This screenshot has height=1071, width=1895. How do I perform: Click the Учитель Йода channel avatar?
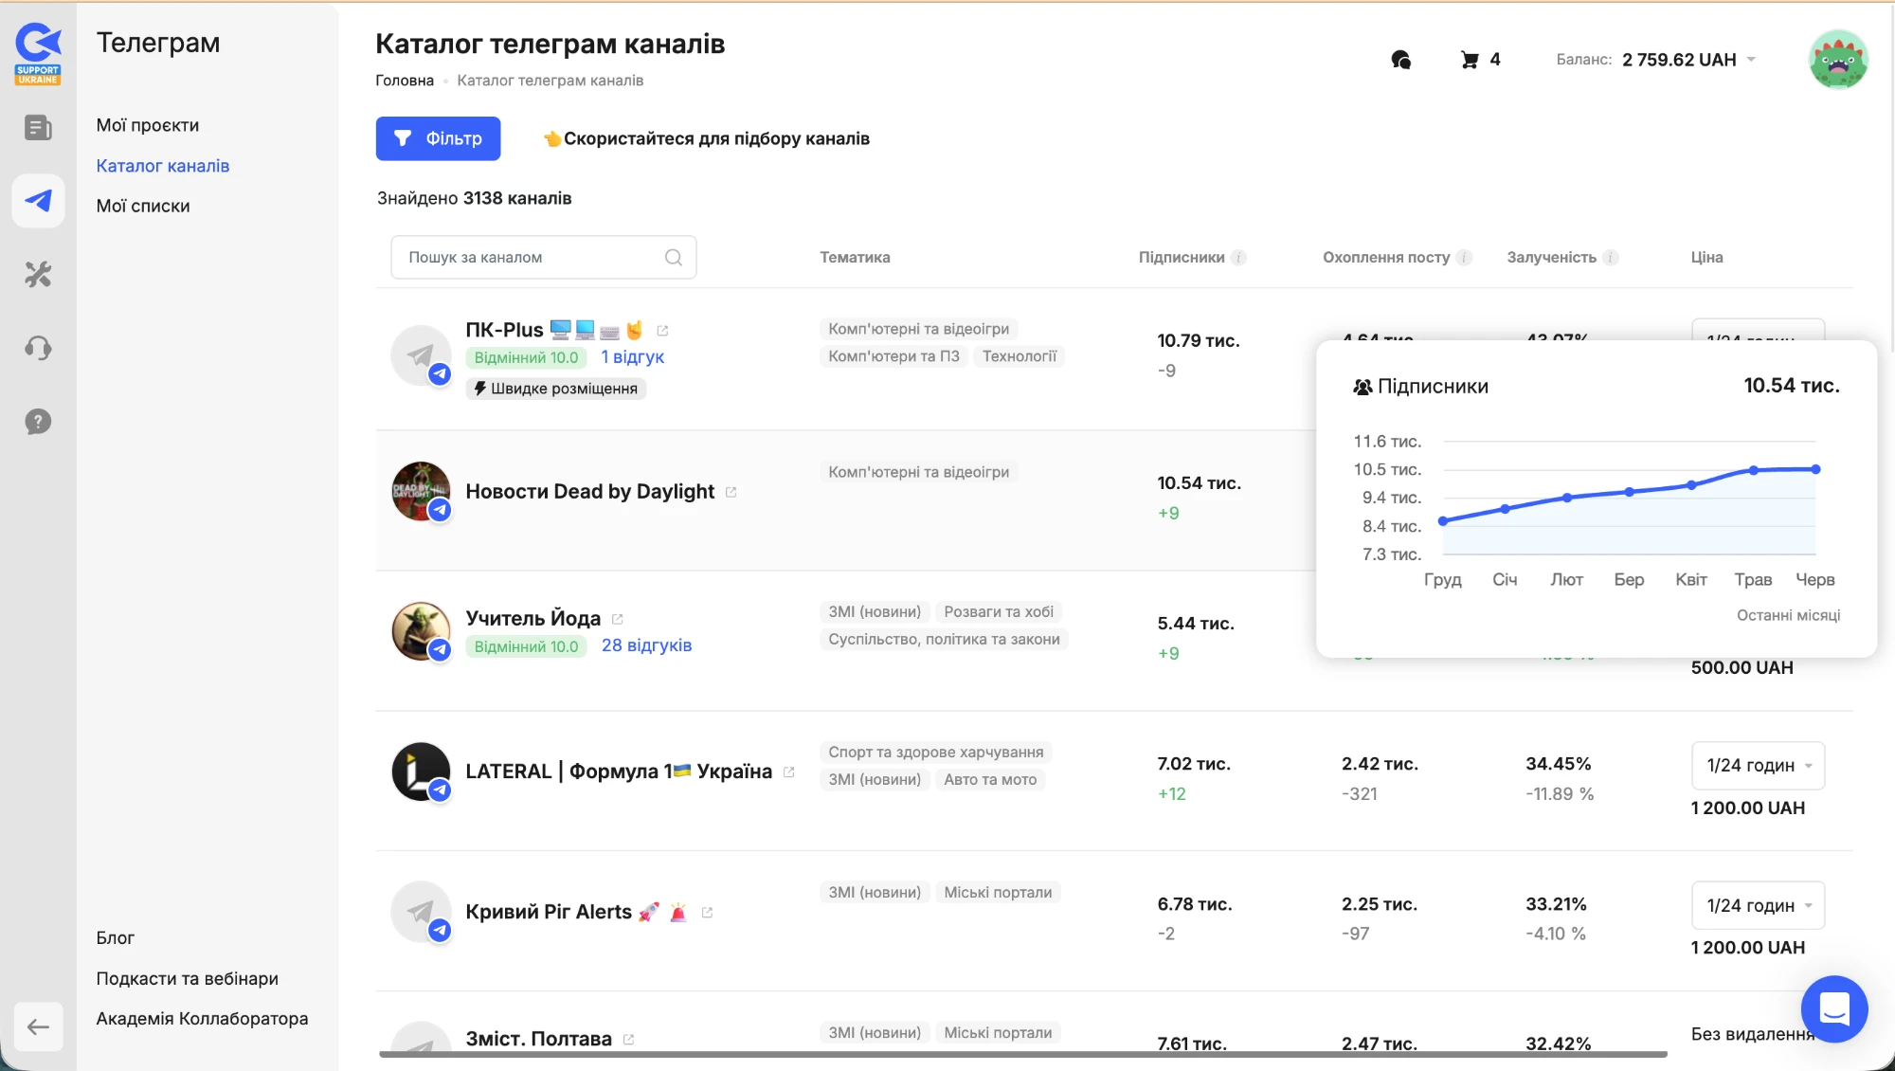pos(421,631)
